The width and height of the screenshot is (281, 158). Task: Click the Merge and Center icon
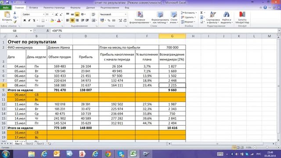pyautogui.click(x=94, y=21)
